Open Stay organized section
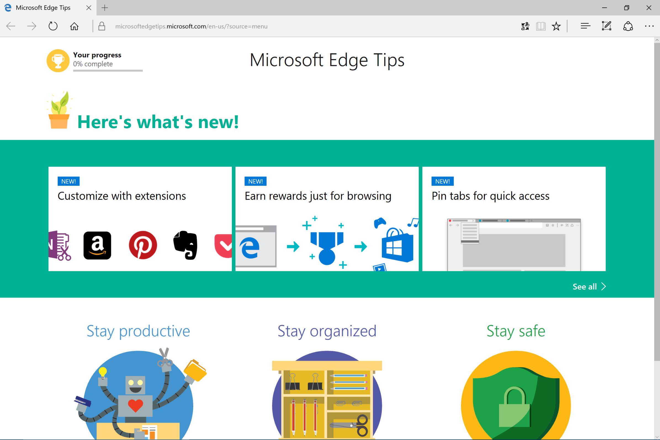The image size is (660, 440). click(x=327, y=331)
